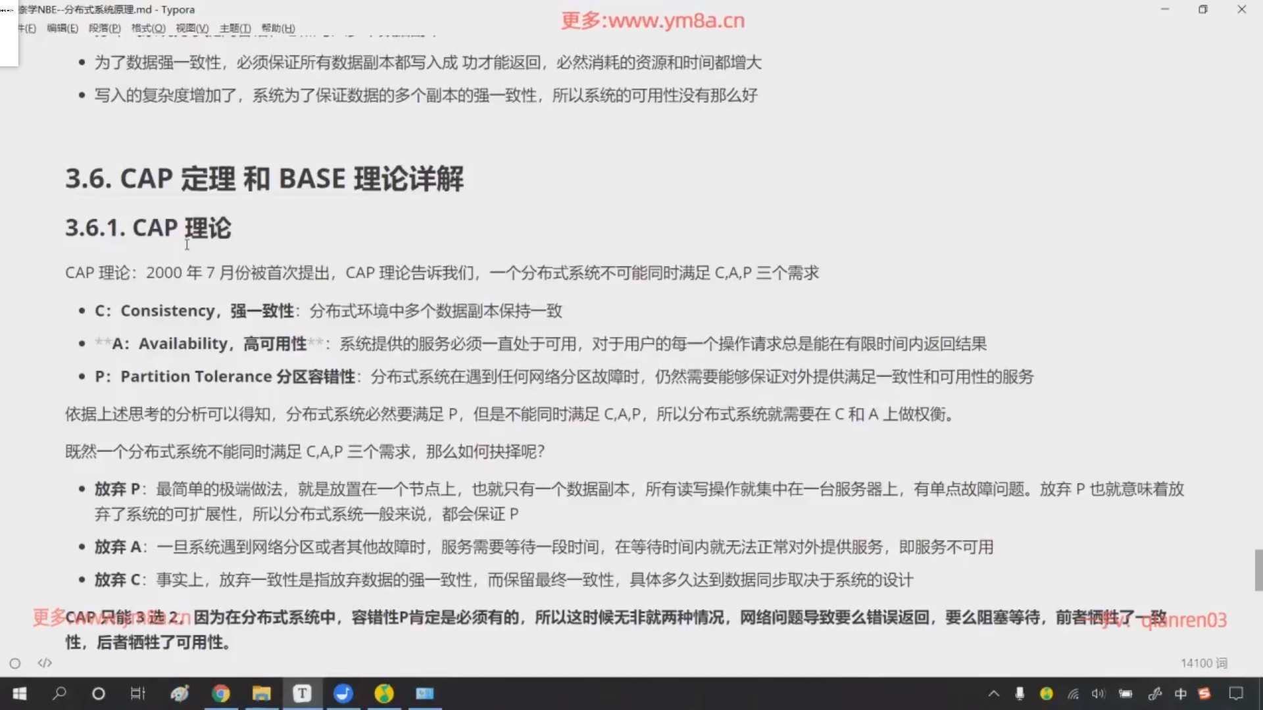Screen dimensions: 1263x710
Task: Open the word count 14100 词 popup
Action: [1203, 663]
